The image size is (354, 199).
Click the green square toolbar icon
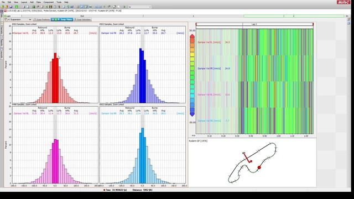click(17, 7)
